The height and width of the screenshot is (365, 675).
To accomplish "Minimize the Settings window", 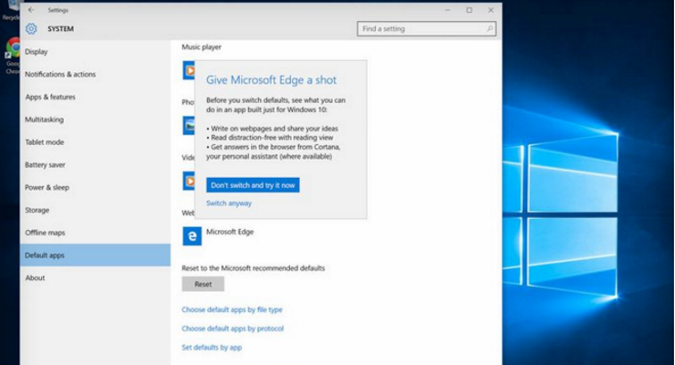I will pyautogui.click(x=448, y=10).
